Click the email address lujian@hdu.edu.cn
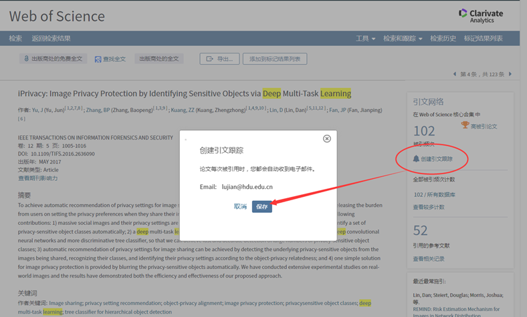 [247, 187]
